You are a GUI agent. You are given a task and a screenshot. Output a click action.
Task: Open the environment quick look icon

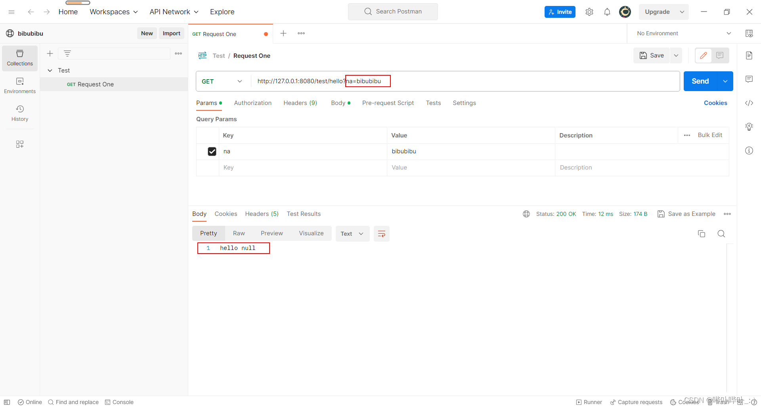click(x=749, y=33)
